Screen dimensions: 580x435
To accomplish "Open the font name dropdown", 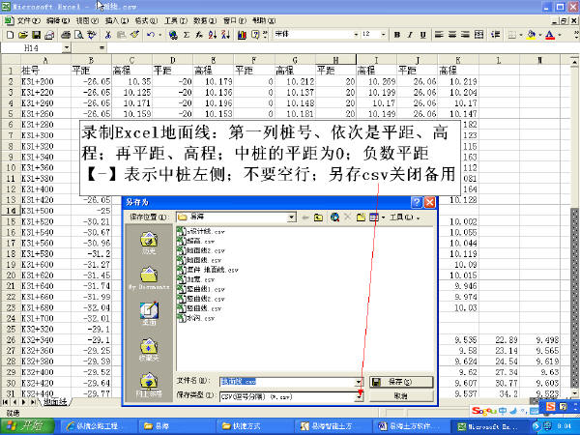I will pos(356,35).
